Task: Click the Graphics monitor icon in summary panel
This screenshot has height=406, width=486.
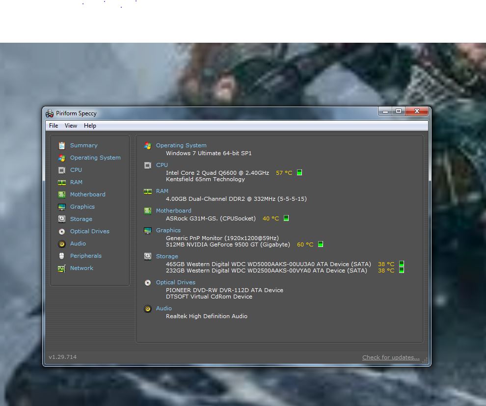Action: click(148, 230)
